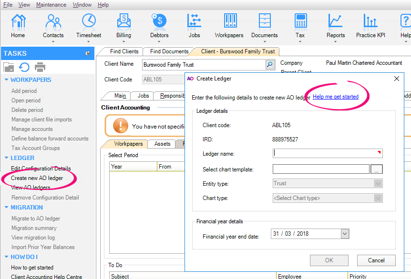Search using the Client Name magnifier button
This screenshot has width=411, height=279.
click(x=270, y=64)
